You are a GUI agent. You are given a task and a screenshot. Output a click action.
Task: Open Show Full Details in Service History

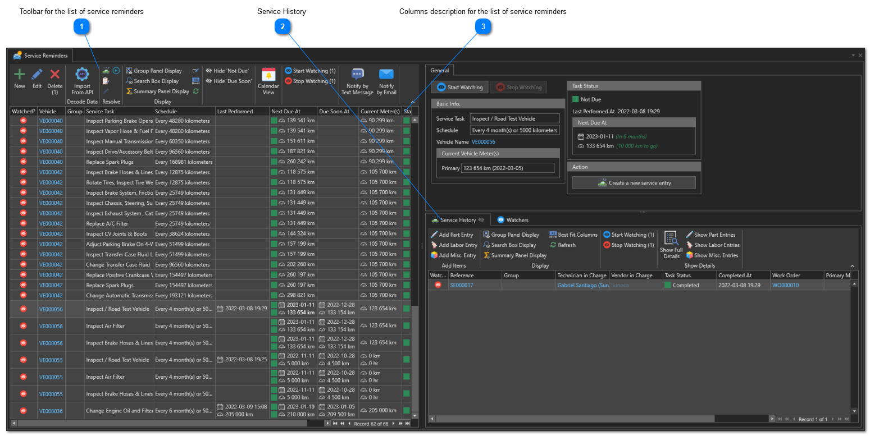click(671, 239)
